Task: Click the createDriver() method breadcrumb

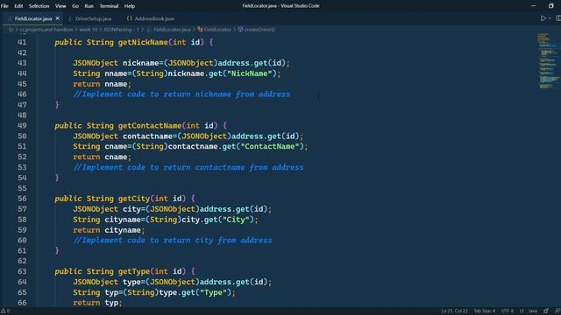Action: tap(259, 30)
